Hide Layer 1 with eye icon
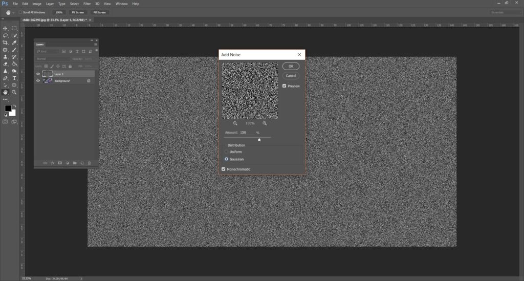 tap(38, 74)
